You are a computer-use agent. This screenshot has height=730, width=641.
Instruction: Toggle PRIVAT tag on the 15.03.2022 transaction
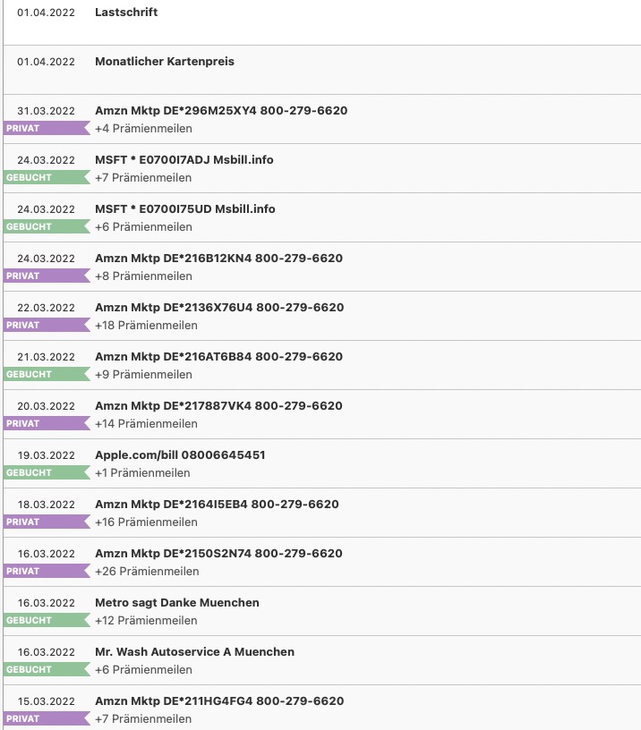coord(47,718)
